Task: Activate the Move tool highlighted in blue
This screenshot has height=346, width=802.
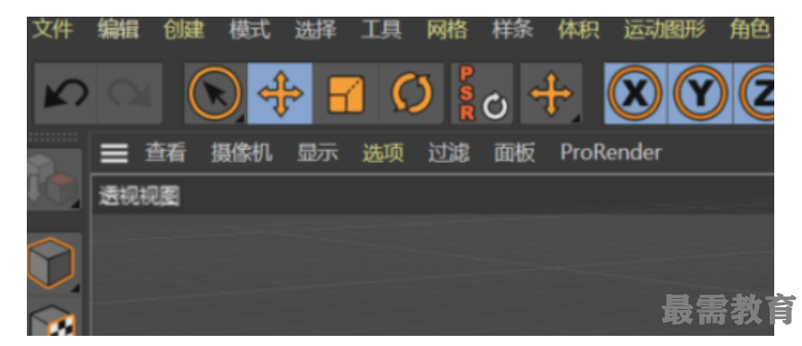Action: pos(279,93)
